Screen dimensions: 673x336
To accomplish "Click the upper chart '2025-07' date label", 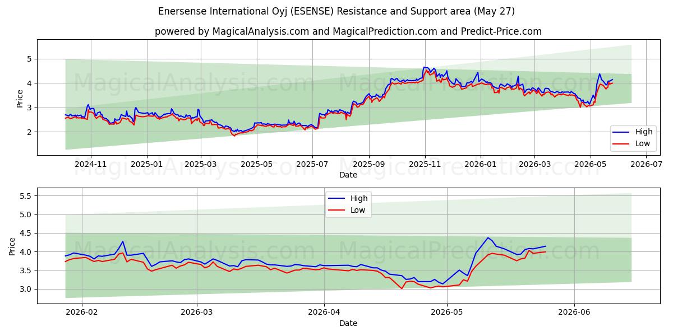I will pos(312,165).
